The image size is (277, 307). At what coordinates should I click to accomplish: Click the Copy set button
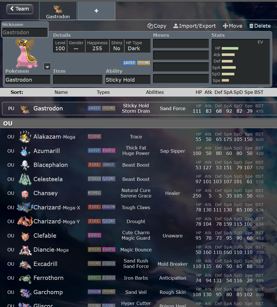[x=157, y=26]
